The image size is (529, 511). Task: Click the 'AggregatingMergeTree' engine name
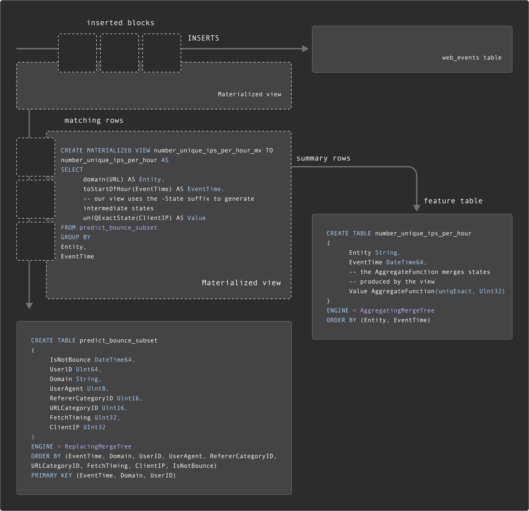397,311
